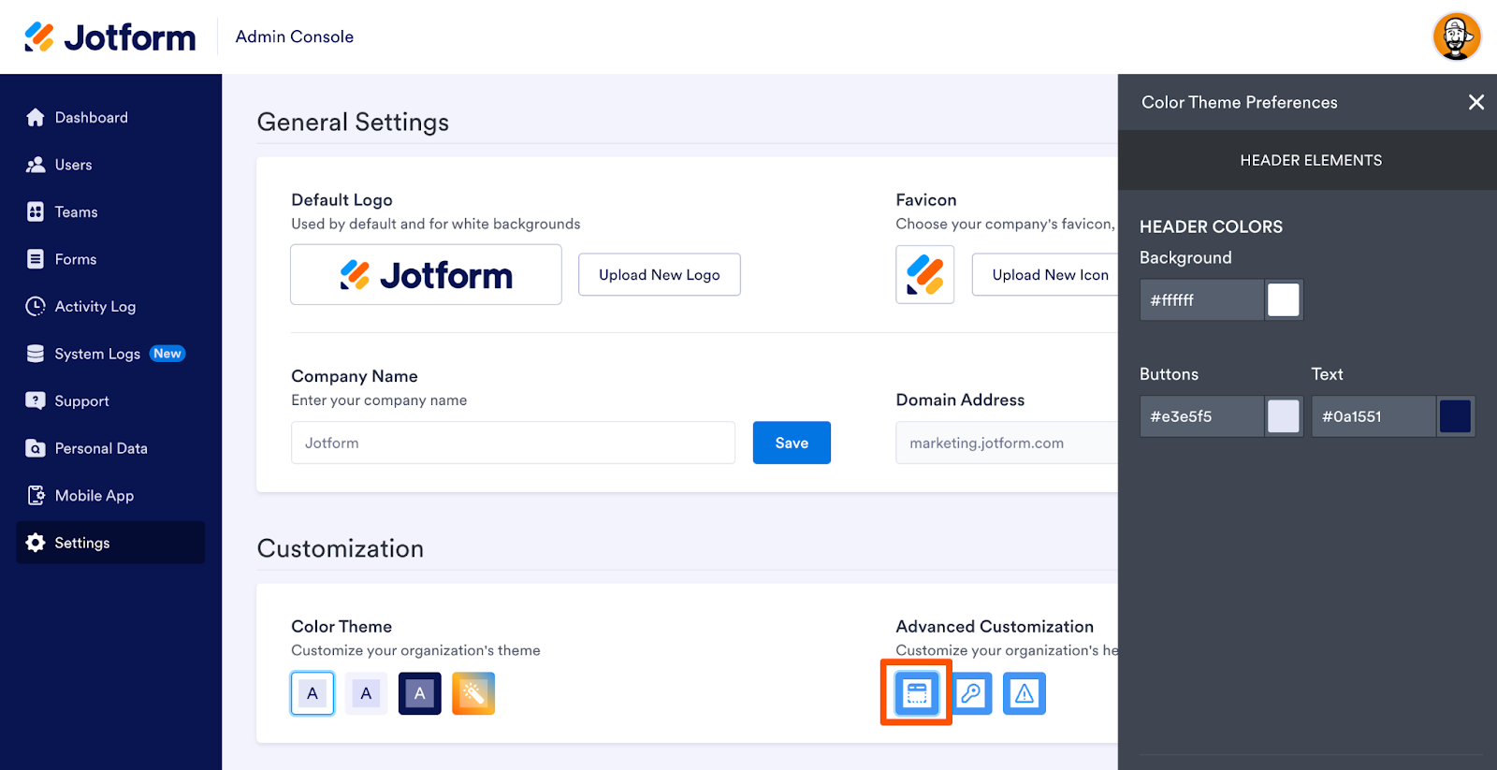Open System Logs in sidebar
The height and width of the screenshot is (770, 1497).
point(97,354)
